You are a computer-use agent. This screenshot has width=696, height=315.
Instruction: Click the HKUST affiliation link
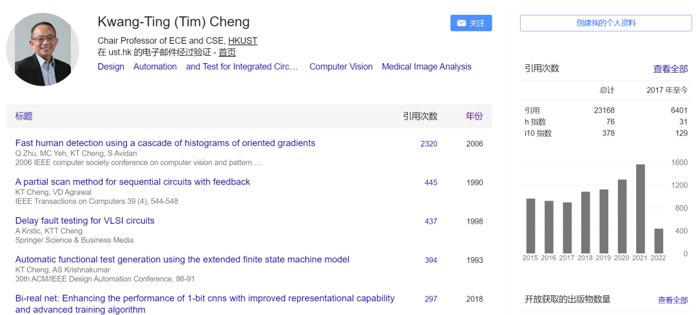point(242,40)
